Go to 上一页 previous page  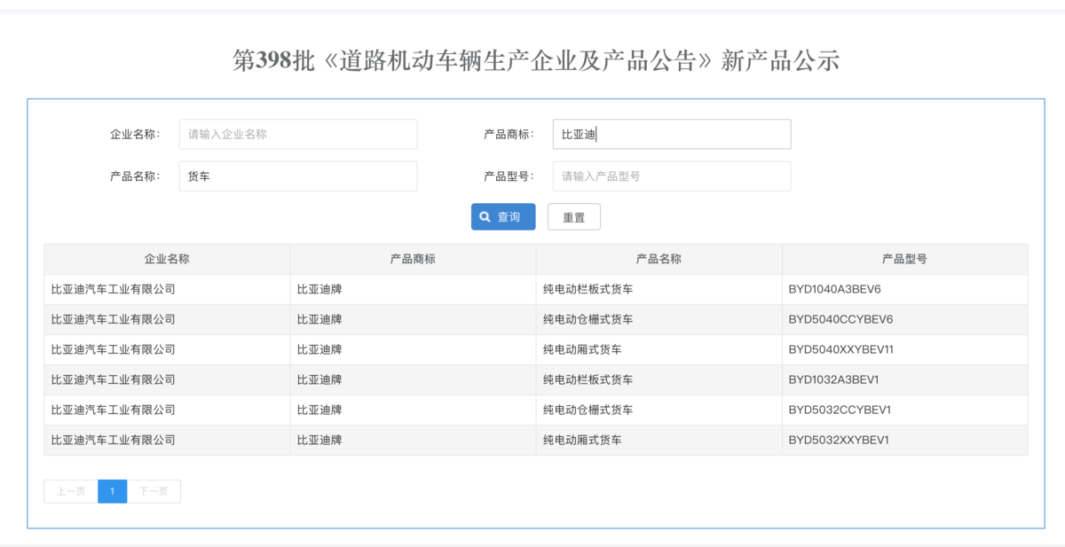click(x=71, y=491)
